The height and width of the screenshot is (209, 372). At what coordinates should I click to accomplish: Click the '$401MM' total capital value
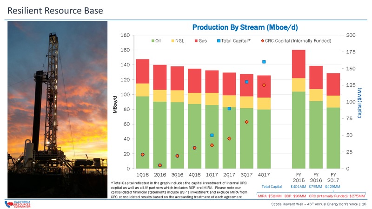click(x=299, y=187)
